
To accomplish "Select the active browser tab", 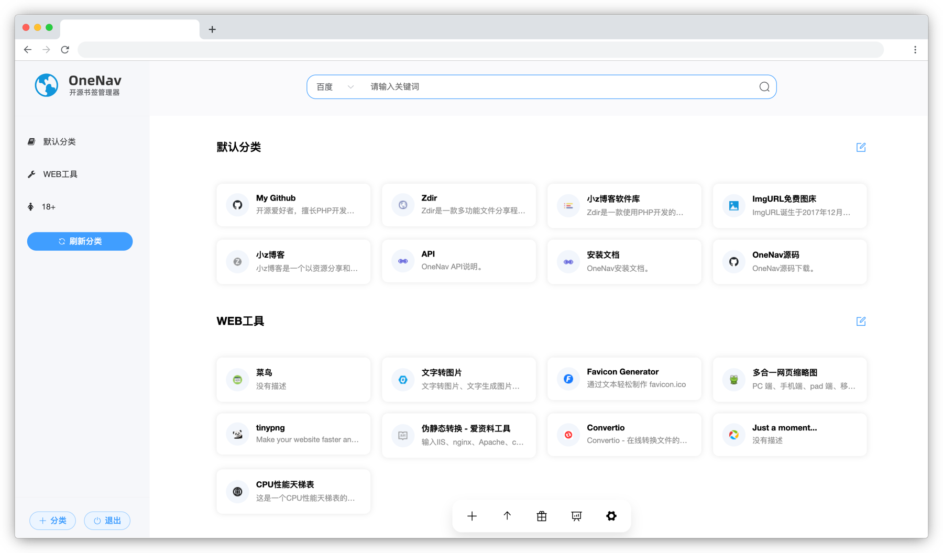I will point(130,29).
